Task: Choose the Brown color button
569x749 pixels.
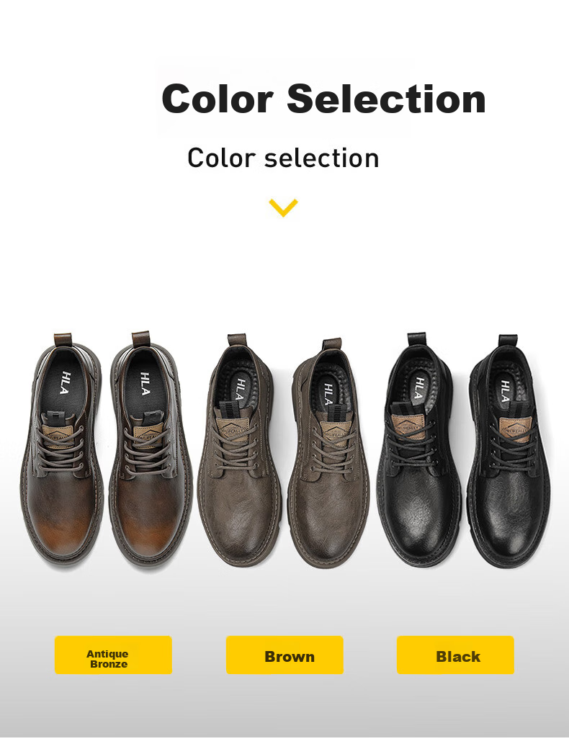Action: tap(284, 655)
